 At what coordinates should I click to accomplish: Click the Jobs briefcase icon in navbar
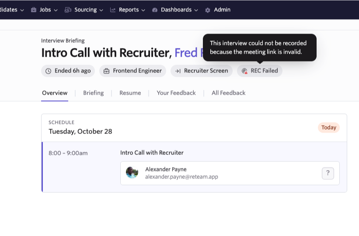pos(34,10)
